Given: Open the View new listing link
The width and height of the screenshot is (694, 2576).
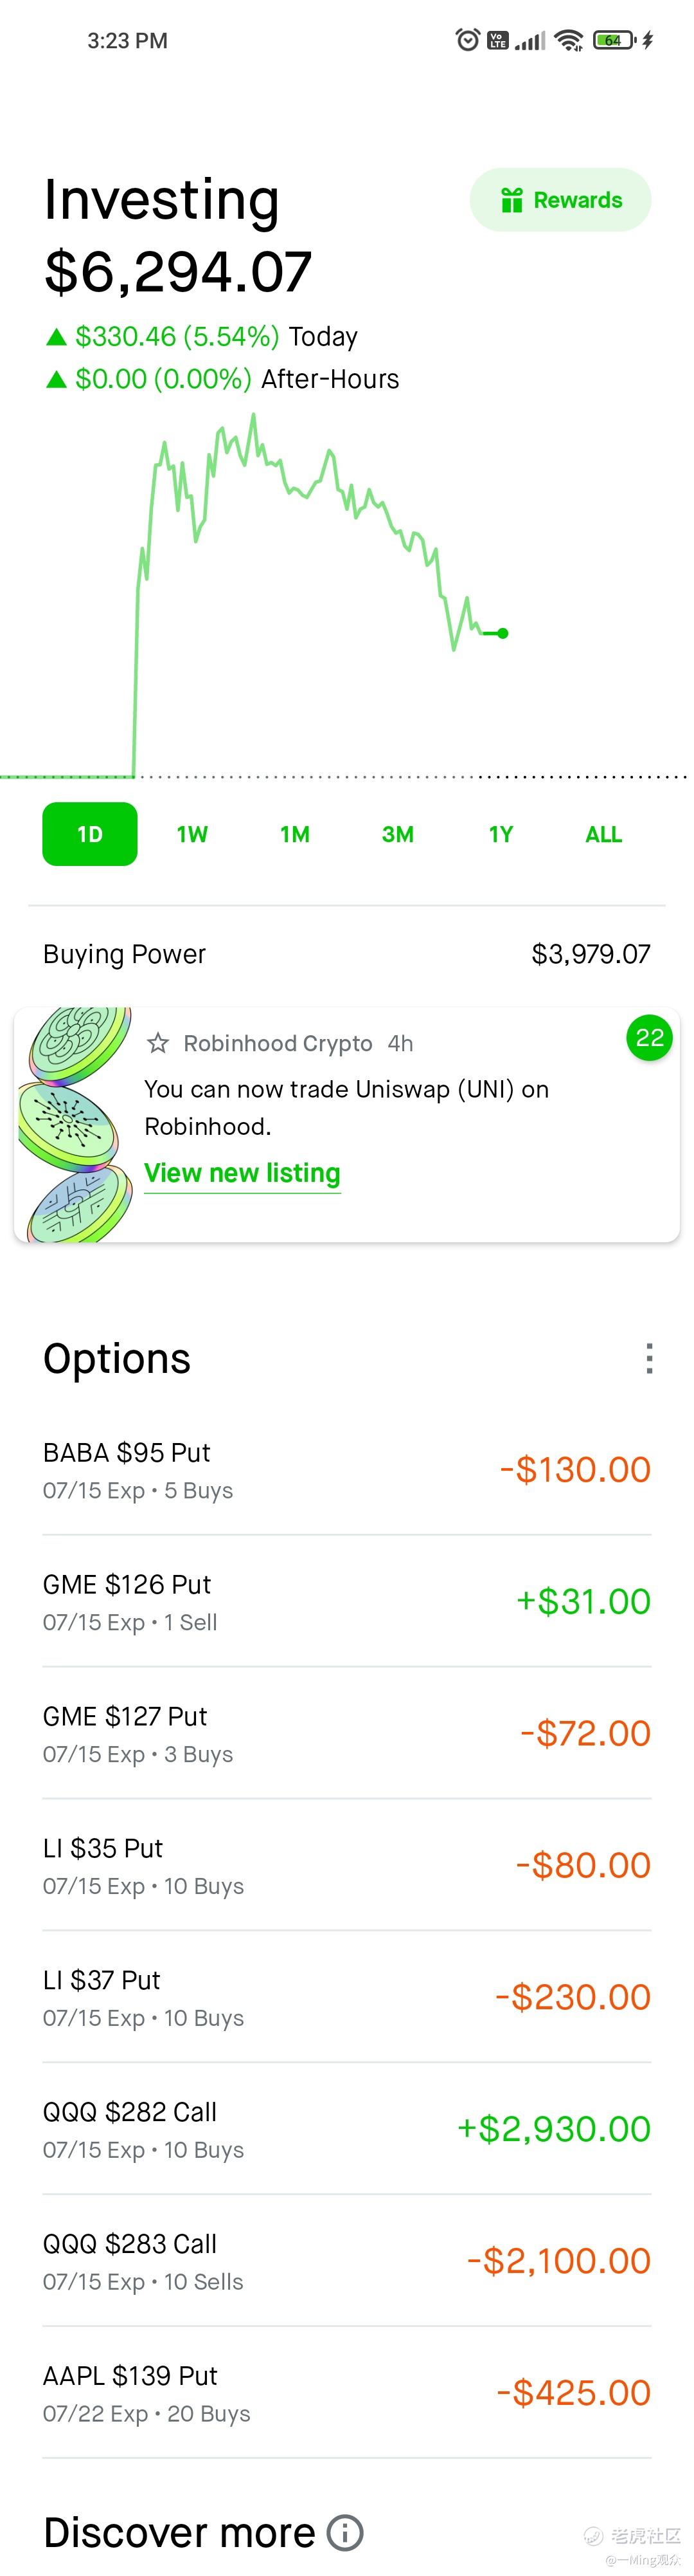Looking at the screenshot, I should tap(243, 1173).
